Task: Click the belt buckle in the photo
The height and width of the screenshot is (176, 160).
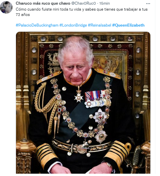Action: point(82,149)
